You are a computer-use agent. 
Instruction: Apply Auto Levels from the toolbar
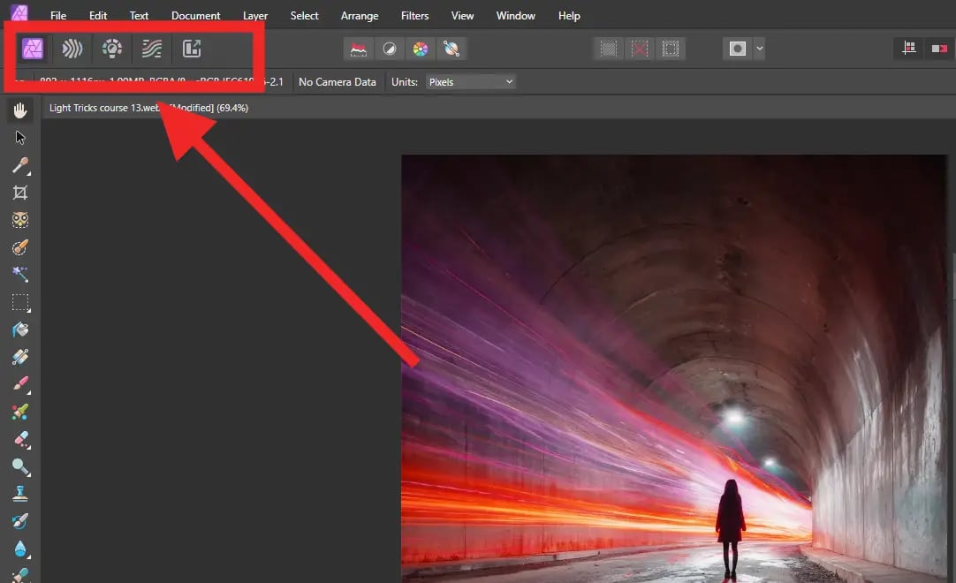click(359, 49)
